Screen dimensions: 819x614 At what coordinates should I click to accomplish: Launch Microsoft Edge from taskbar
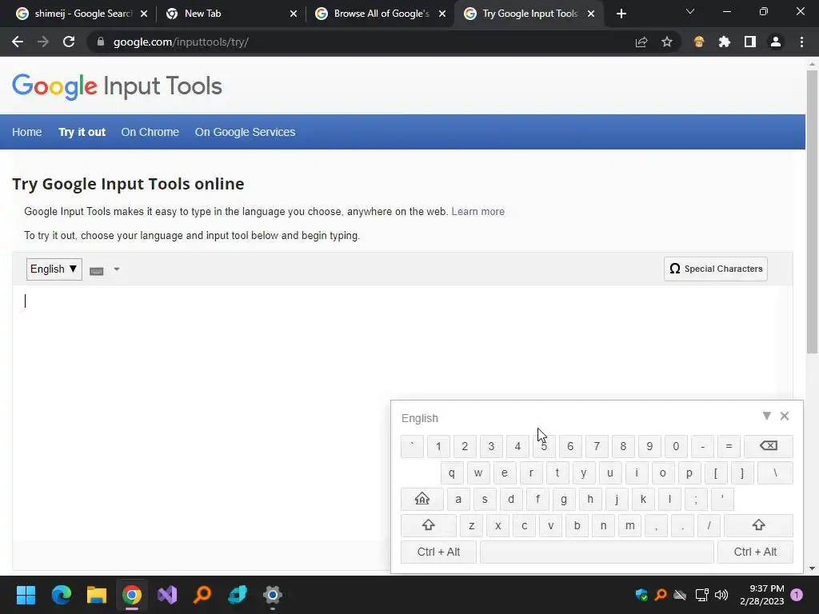point(61,595)
